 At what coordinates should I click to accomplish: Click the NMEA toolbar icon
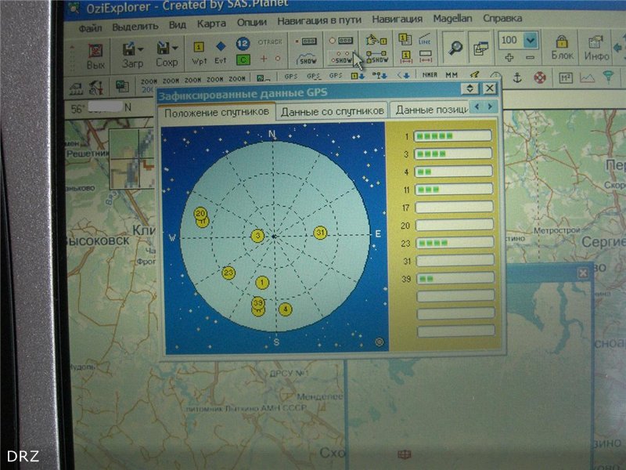click(x=430, y=74)
